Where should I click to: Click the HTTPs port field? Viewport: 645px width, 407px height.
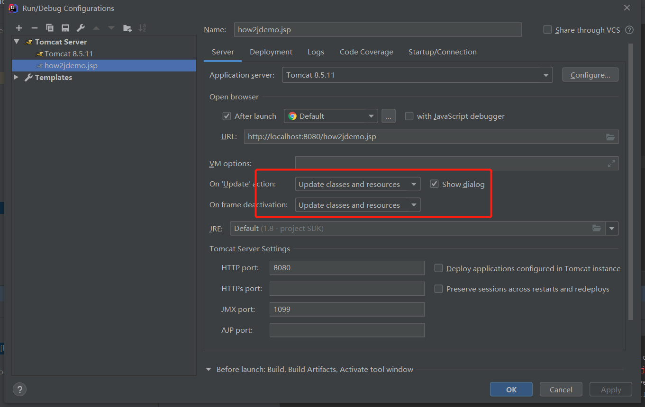coord(347,288)
